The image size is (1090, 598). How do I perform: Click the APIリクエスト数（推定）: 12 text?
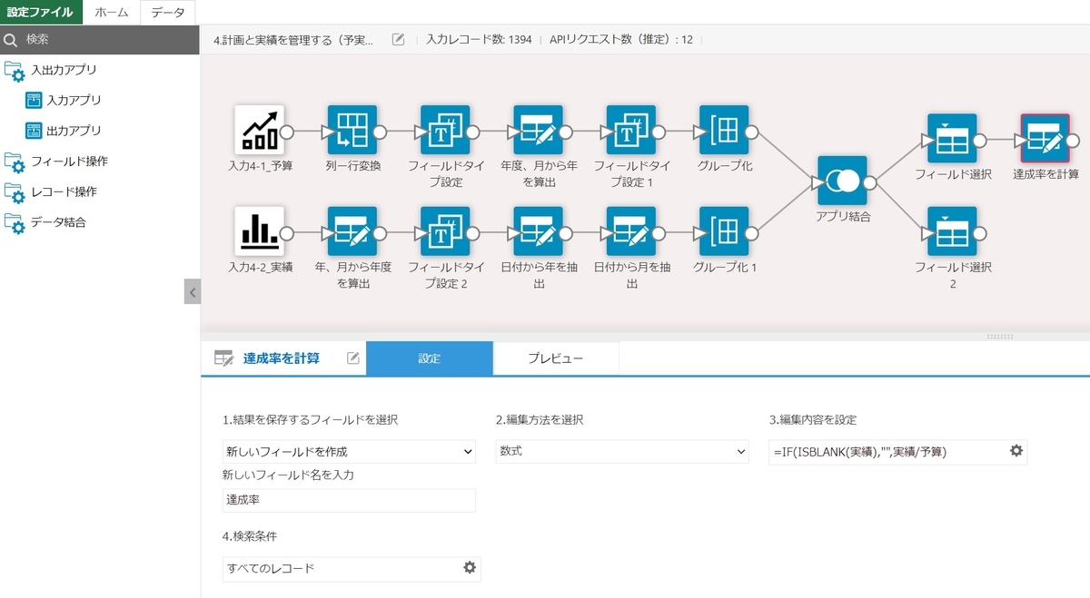pyautogui.click(x=621, y=40)
